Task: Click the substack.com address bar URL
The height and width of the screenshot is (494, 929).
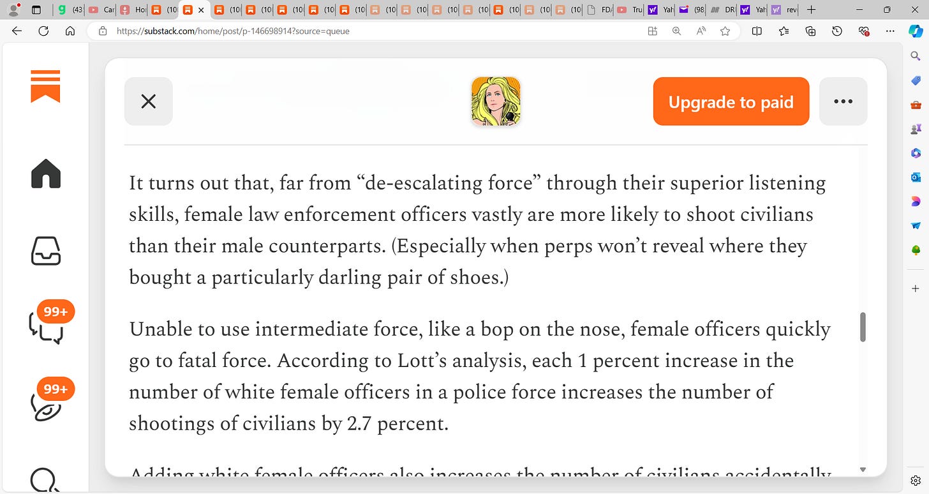Action: (x=233, y=31)
